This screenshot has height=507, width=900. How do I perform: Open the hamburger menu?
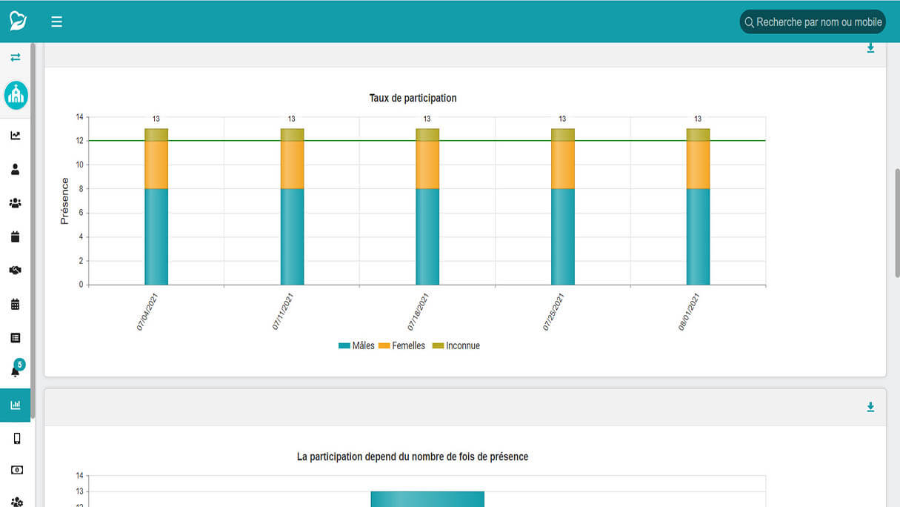click(x=56, y=21)
